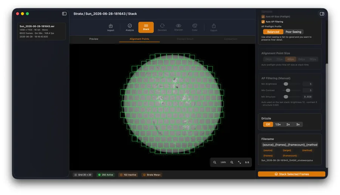Select the Stack toolbar step
This screenshot has width=340, height=195.
(146, 27)
